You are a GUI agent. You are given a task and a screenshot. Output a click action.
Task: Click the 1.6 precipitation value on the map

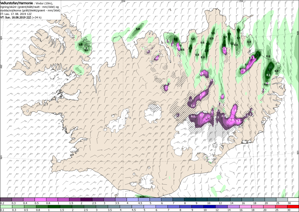(224, 45)
